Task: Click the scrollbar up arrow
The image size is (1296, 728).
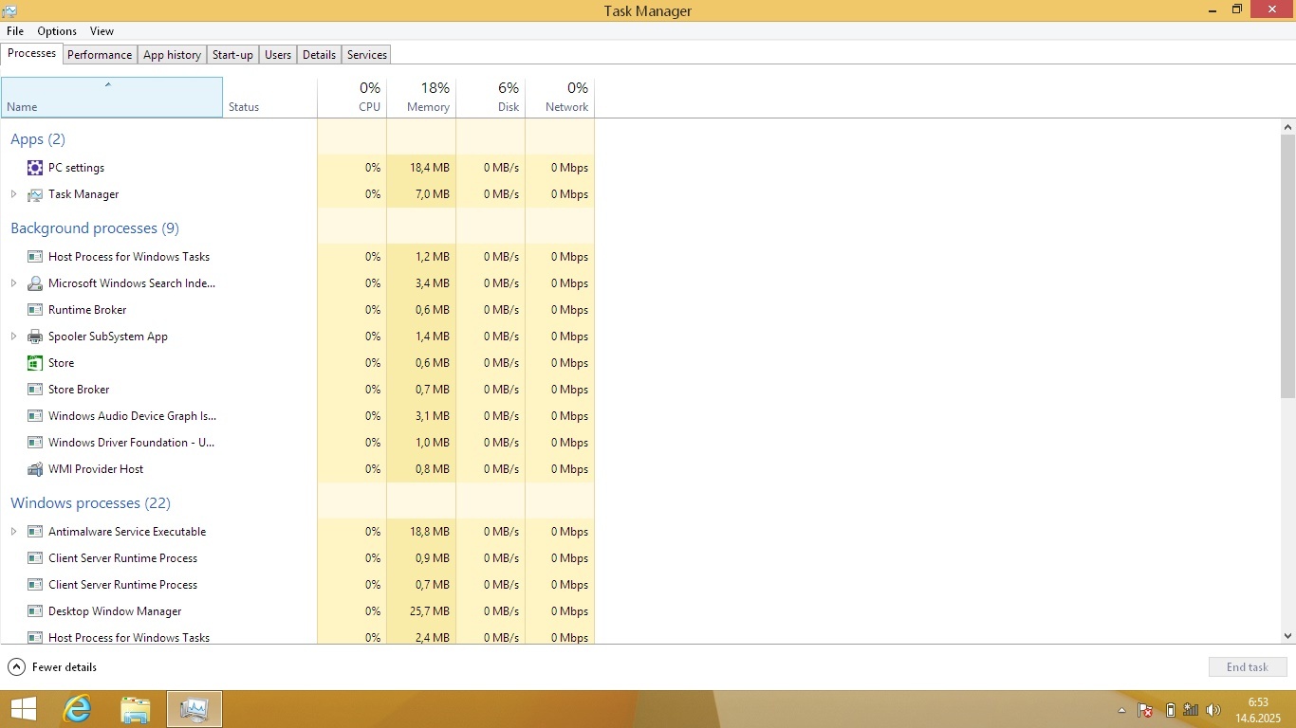Action: point(1287,127)
